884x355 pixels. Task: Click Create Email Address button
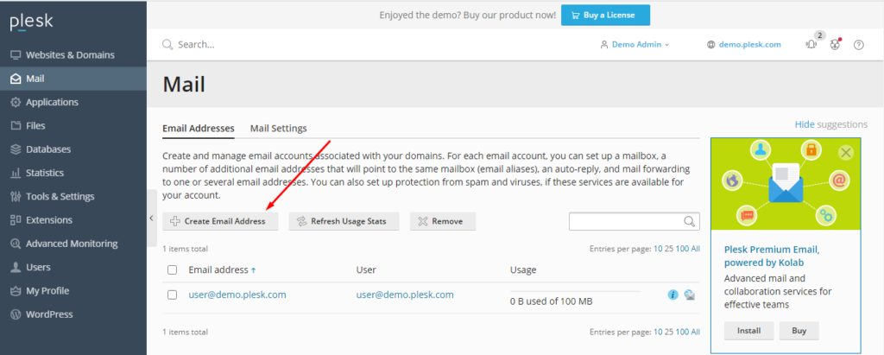point(220,221)
